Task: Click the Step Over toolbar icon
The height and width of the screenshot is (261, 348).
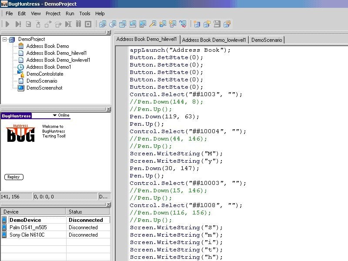Action: (58, 24)
